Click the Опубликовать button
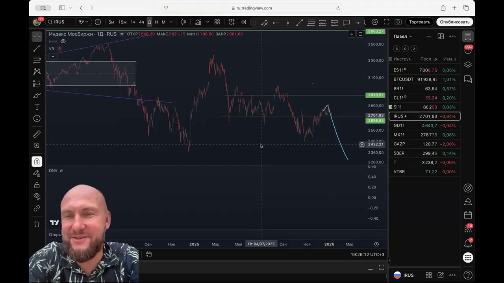Image resolution: width=504 pixels, height=283 pixels. (x=455, y=22)
